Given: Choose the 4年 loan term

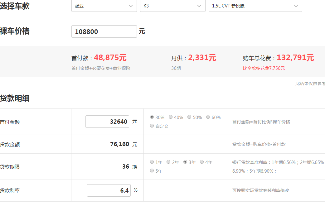Looking at the screenshot, I should pos(202,162).
